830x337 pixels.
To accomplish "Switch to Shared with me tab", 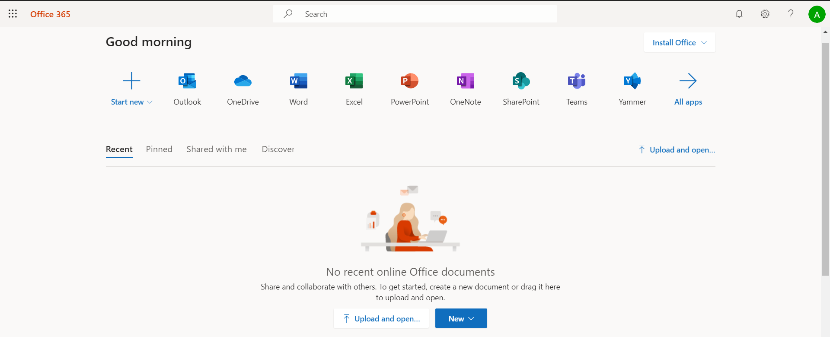I will pyautogui.click(x=217, y=149).
